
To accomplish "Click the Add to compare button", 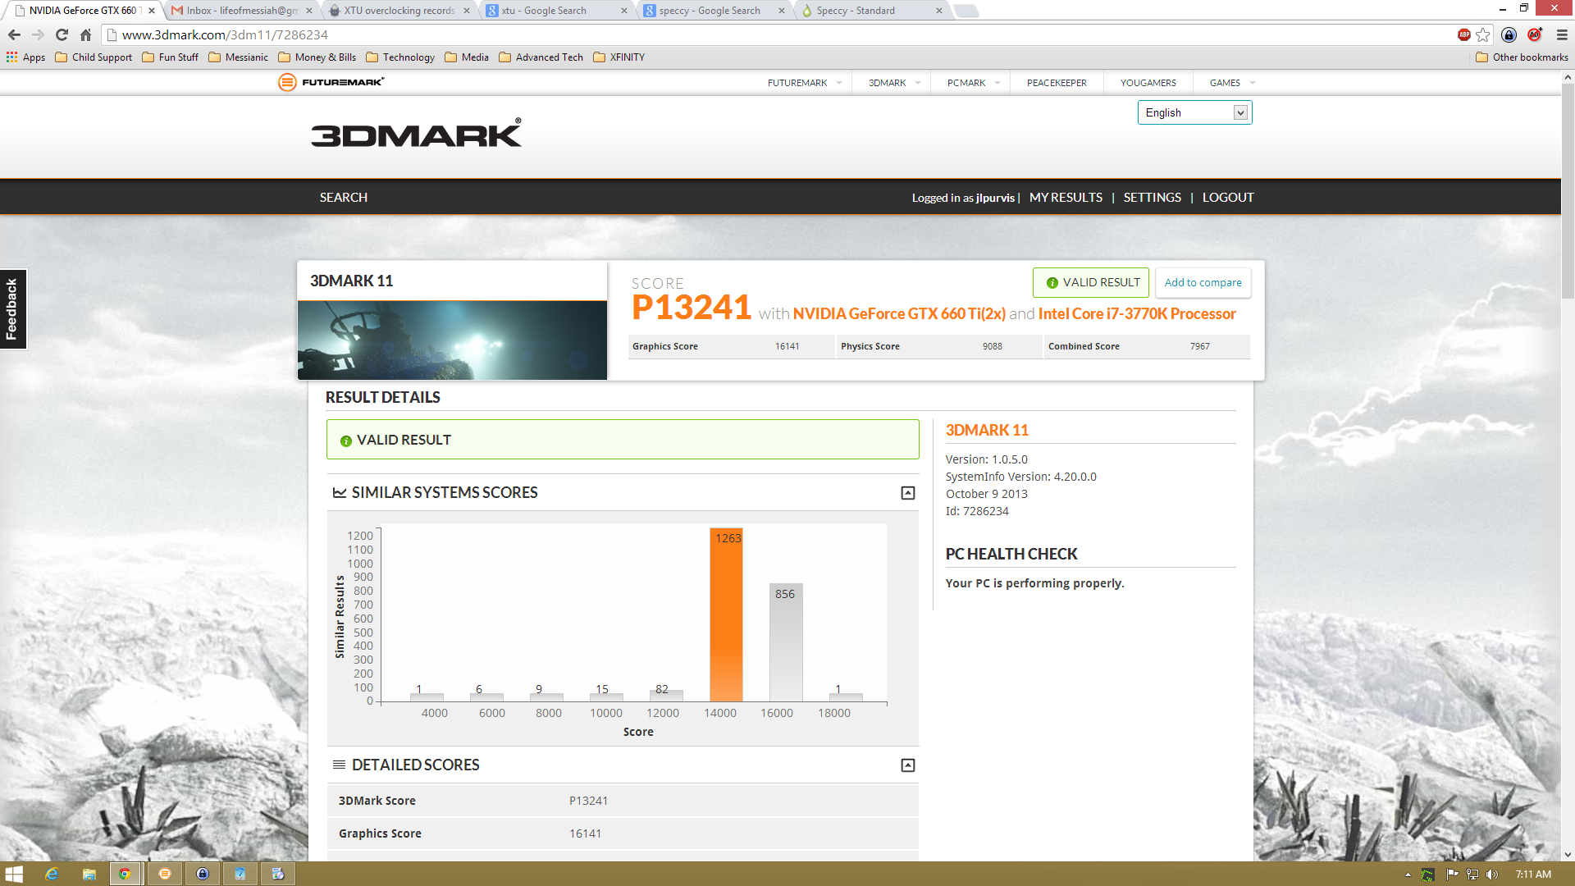I will (x=1203, y=282).
